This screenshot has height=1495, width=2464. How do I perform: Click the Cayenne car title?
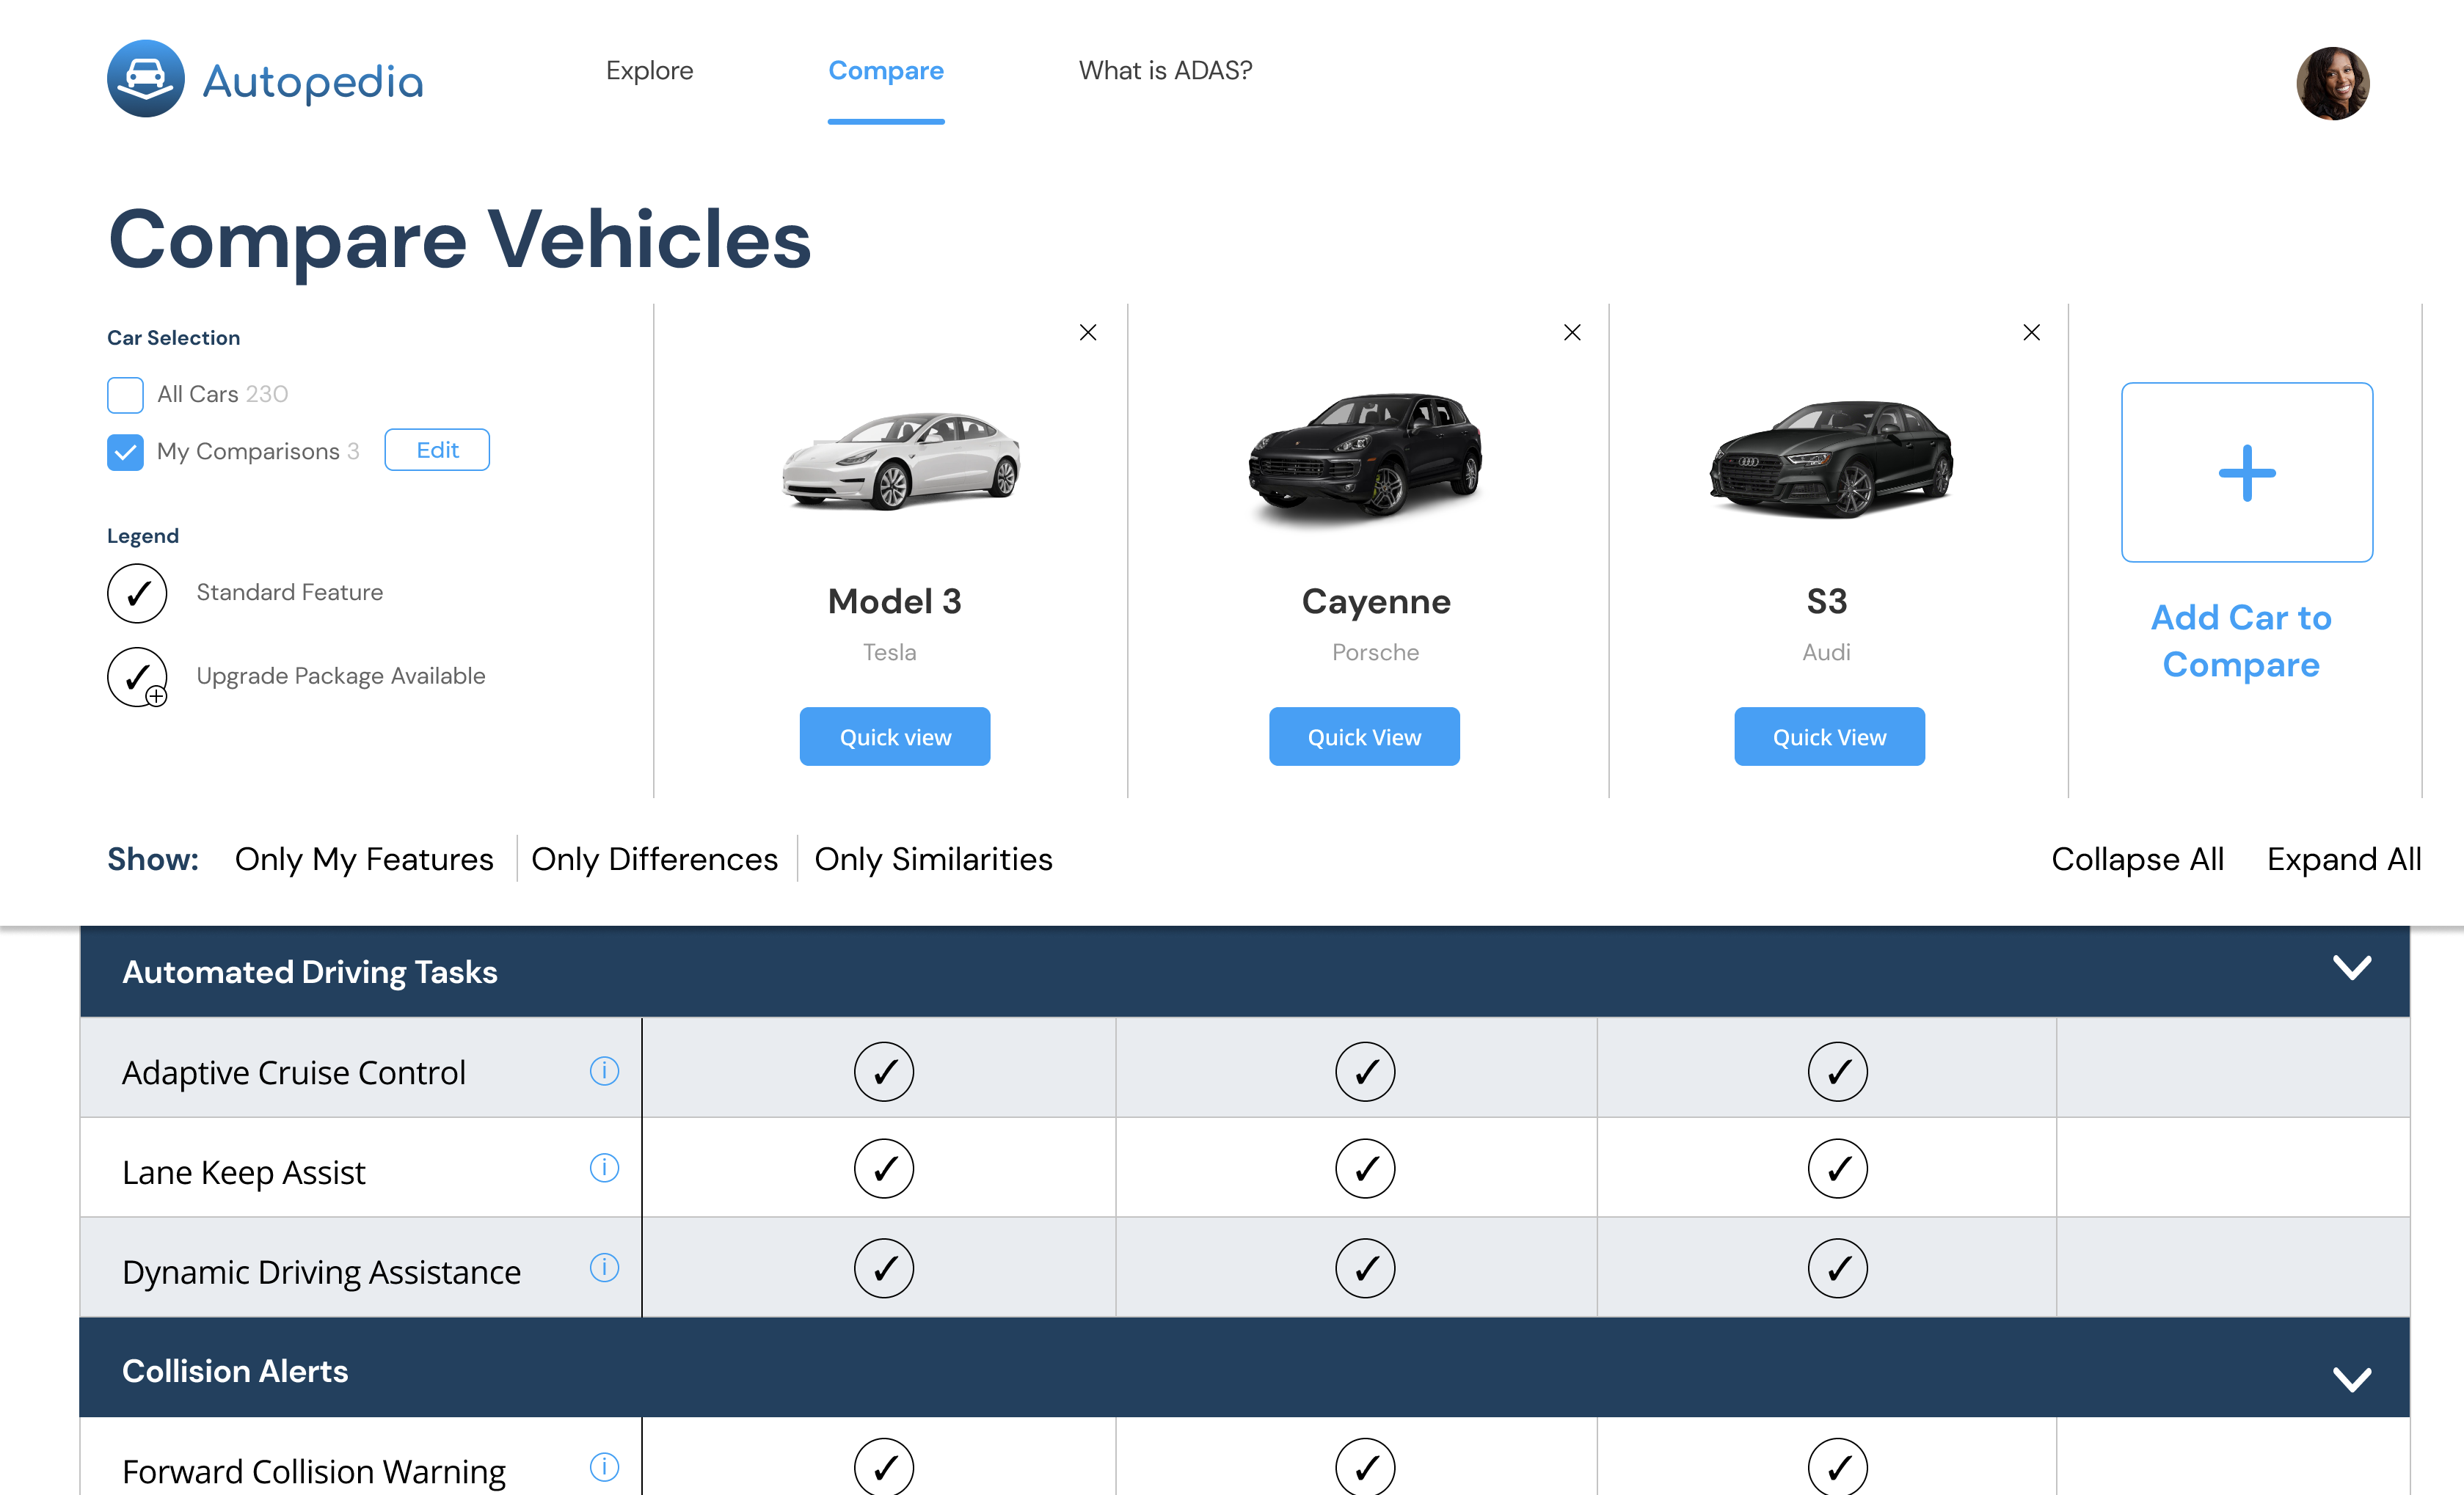click(1375, 601)
